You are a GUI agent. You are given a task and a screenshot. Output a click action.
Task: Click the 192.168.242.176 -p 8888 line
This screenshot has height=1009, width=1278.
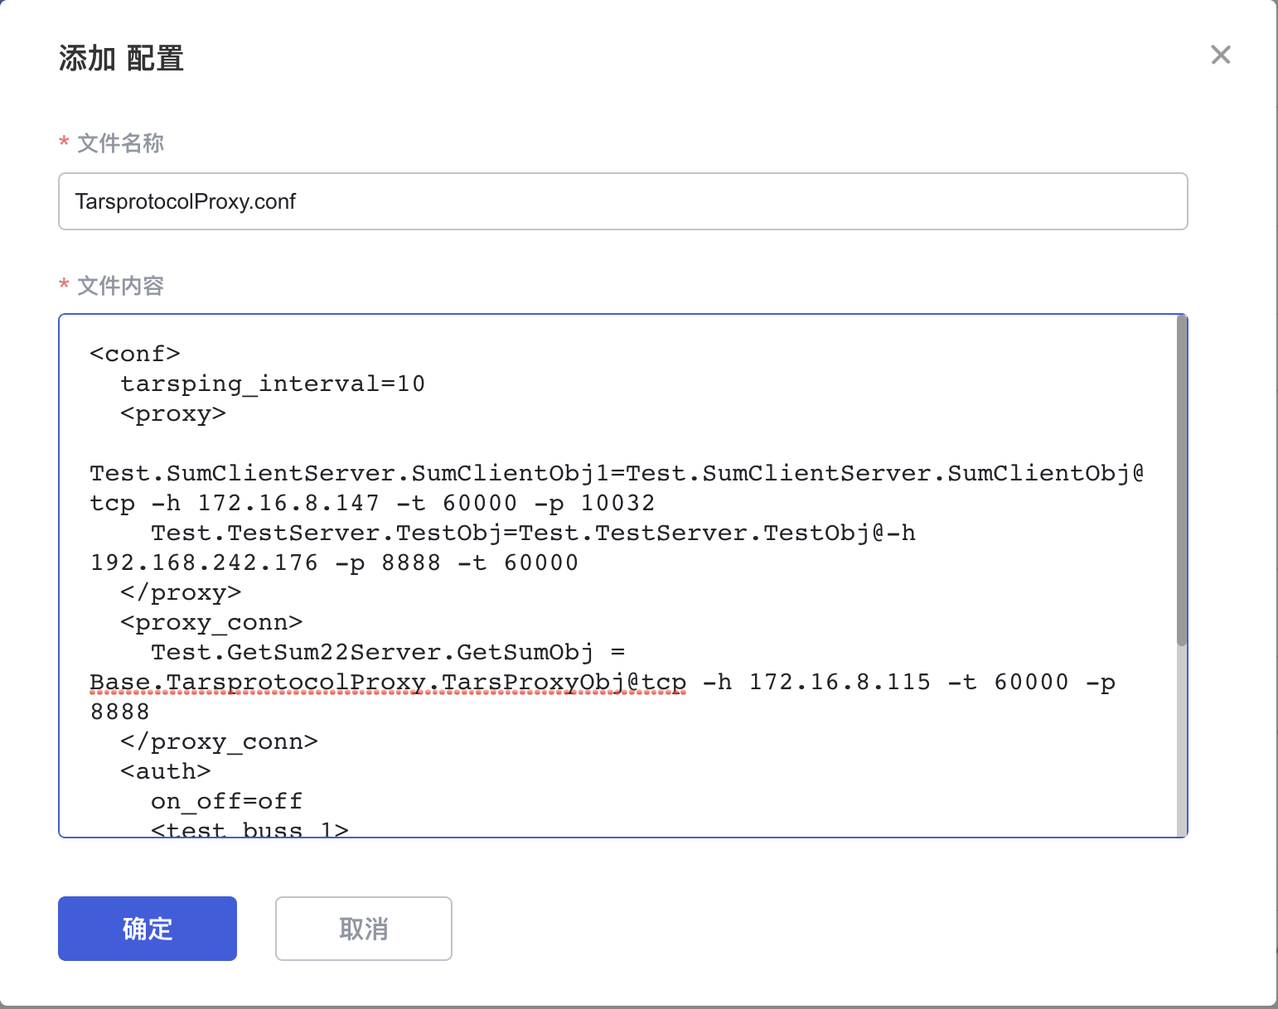pos(334,562)
